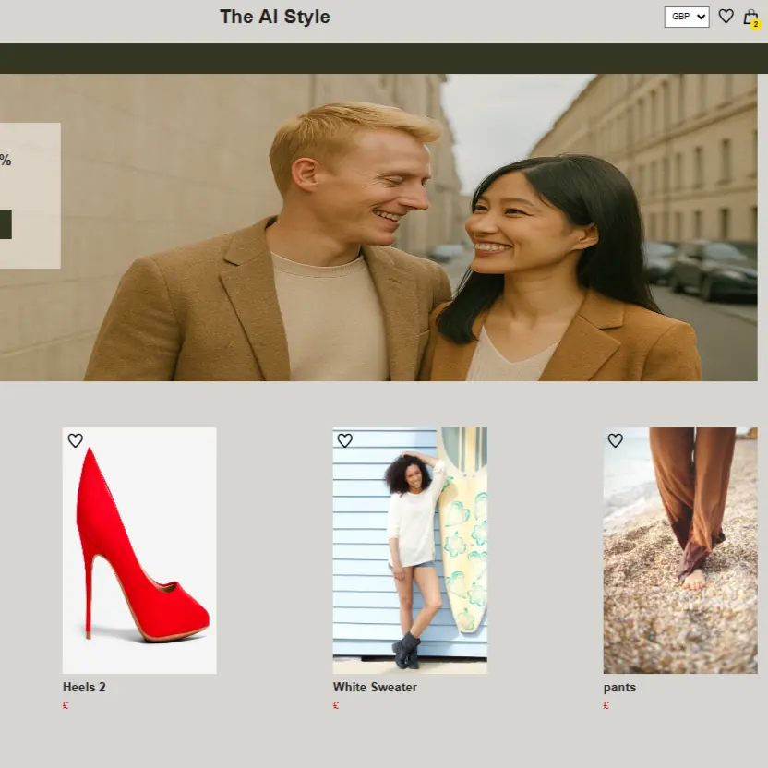Image resolution: width=768 pixels, height=768 pixels.
Task: Click the £ price under pants
Action: [606, 705]
